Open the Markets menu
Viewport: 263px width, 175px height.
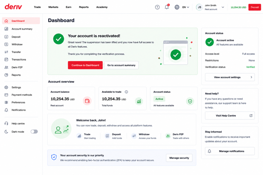(53, 7)
